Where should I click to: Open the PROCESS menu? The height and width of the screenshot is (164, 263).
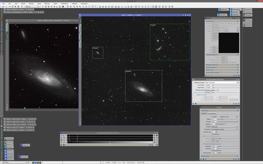tap(47, 4)
